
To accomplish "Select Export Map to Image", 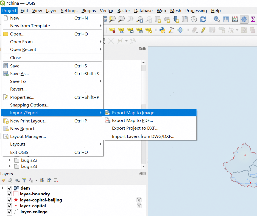I will click(135, 113).
